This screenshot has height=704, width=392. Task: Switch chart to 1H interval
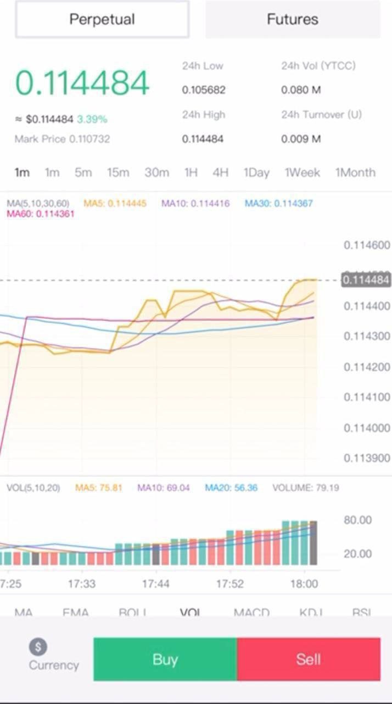coord(191,173)
